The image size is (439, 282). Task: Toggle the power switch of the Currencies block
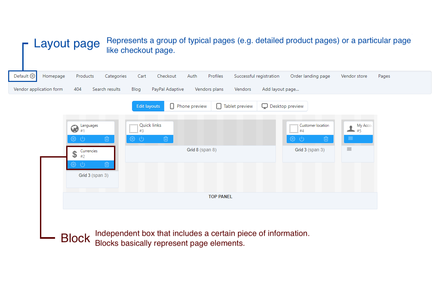pyautogui.click(x=83, y=164)
